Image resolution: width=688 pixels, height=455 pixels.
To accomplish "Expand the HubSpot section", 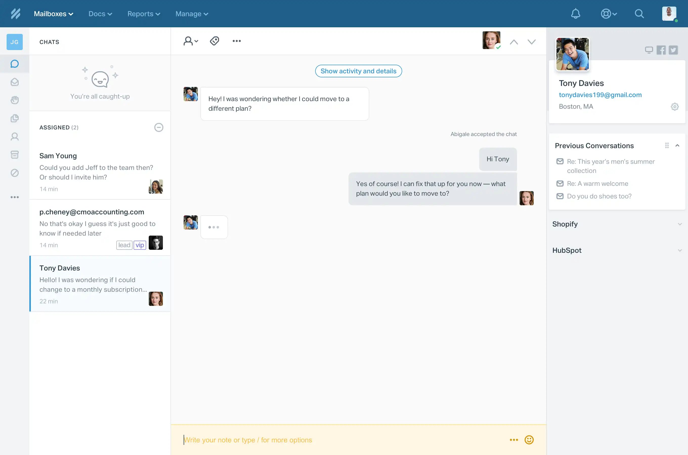I will [x=679, y=251].
